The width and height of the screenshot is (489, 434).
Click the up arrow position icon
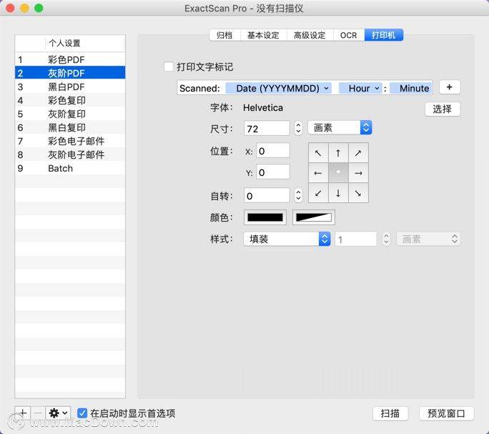pyautogui.click(x=338, y=153)
